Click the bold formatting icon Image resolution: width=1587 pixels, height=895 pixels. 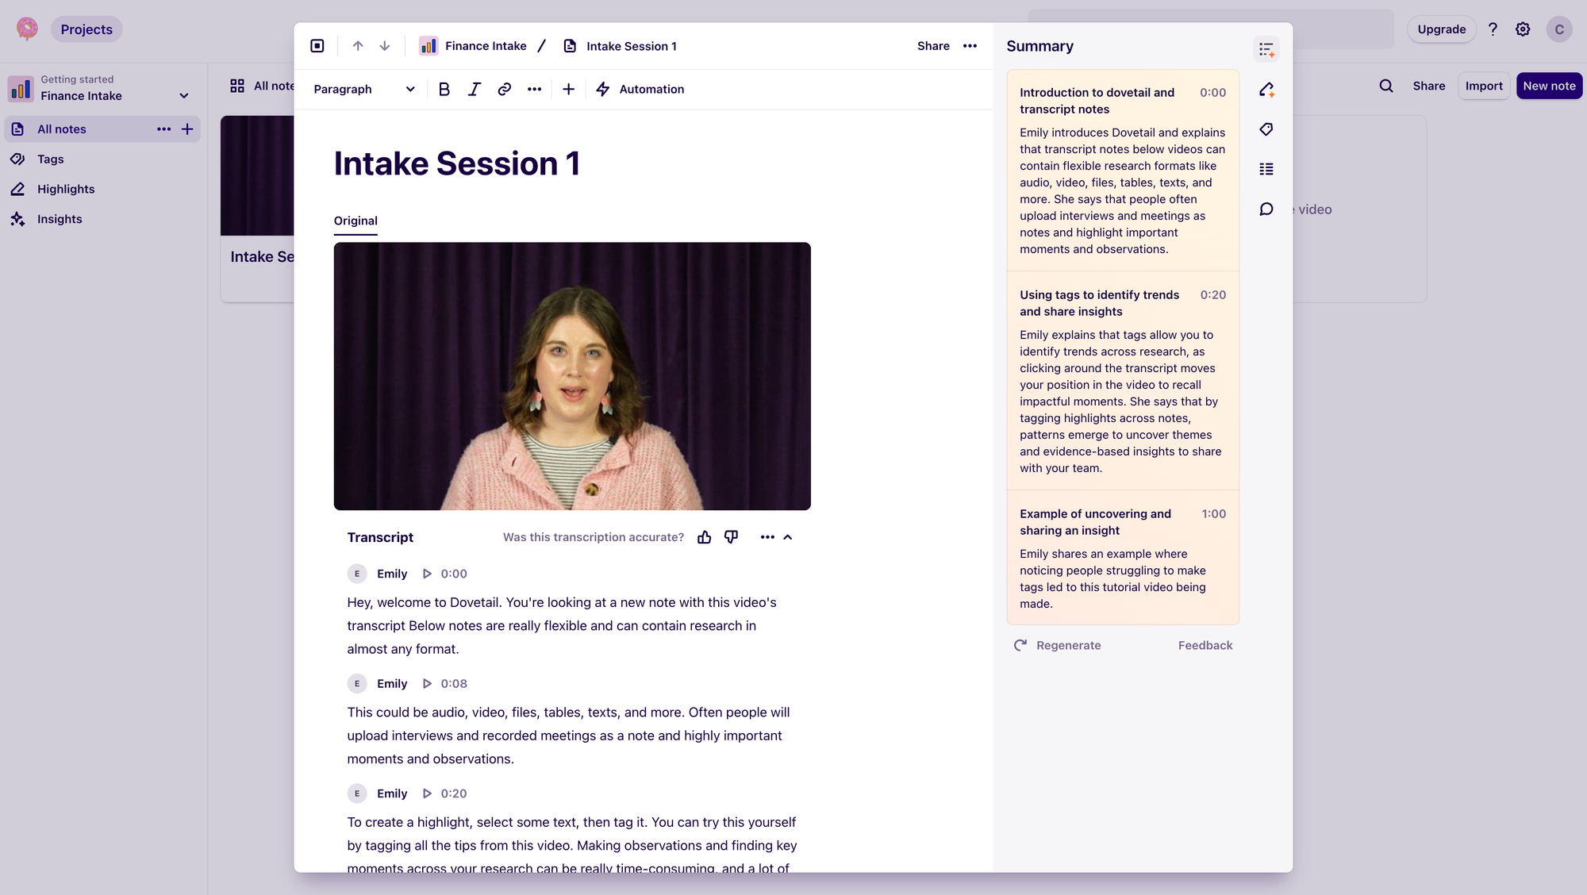(x=443, y=90)
